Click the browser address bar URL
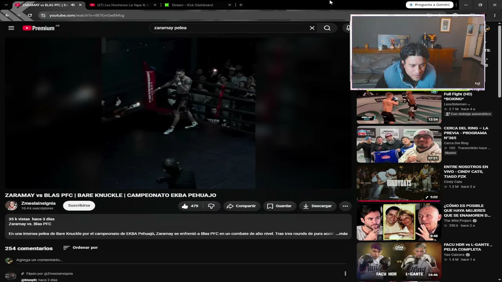 [87, 15]
